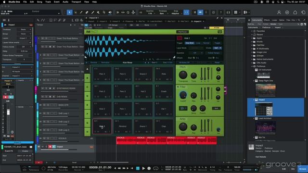308x173 pixels.
Task: Click the Play button in transport
Action: [143, 168]
